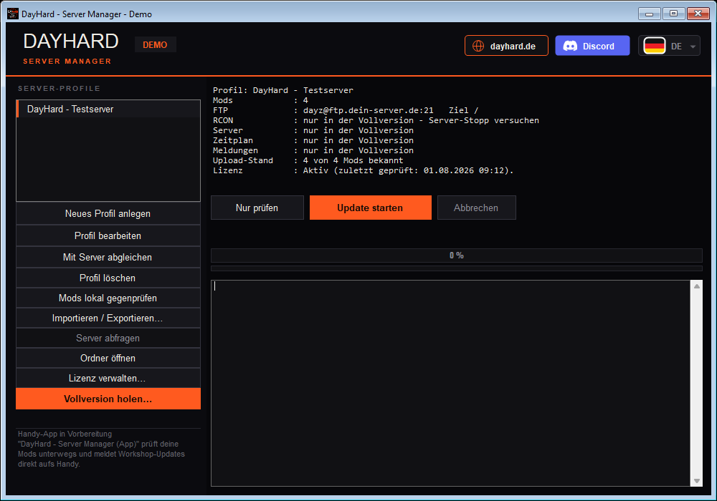Image resolution: width=717 pixels, height=501 pixels.
Task: Select the DayHard - Testserver profile
Action: tap(108, 109)
